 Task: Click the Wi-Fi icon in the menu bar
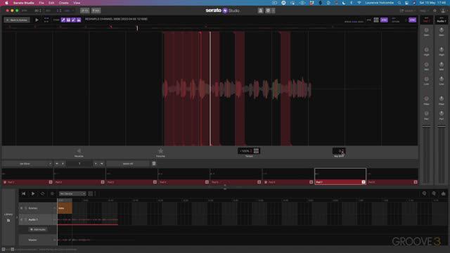click(x=359, y=3)
